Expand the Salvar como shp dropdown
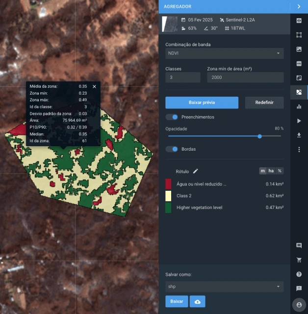308x314 pixels. click(x=224, y=287)
